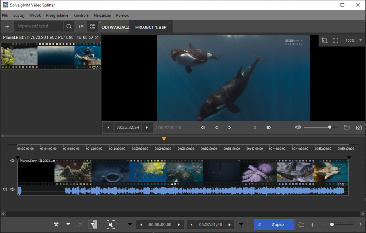Click the 00:00:00;00 start time field
The height and width of the screenshot is (233, 366).
pos(160,225)
